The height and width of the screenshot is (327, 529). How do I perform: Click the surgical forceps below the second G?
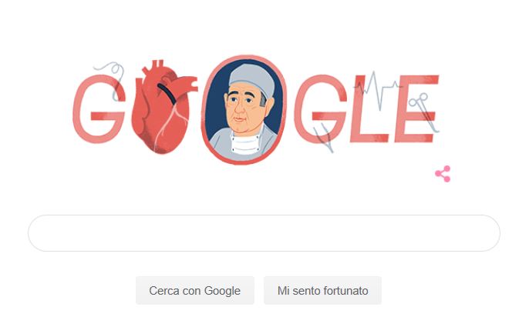click(324, 138)
